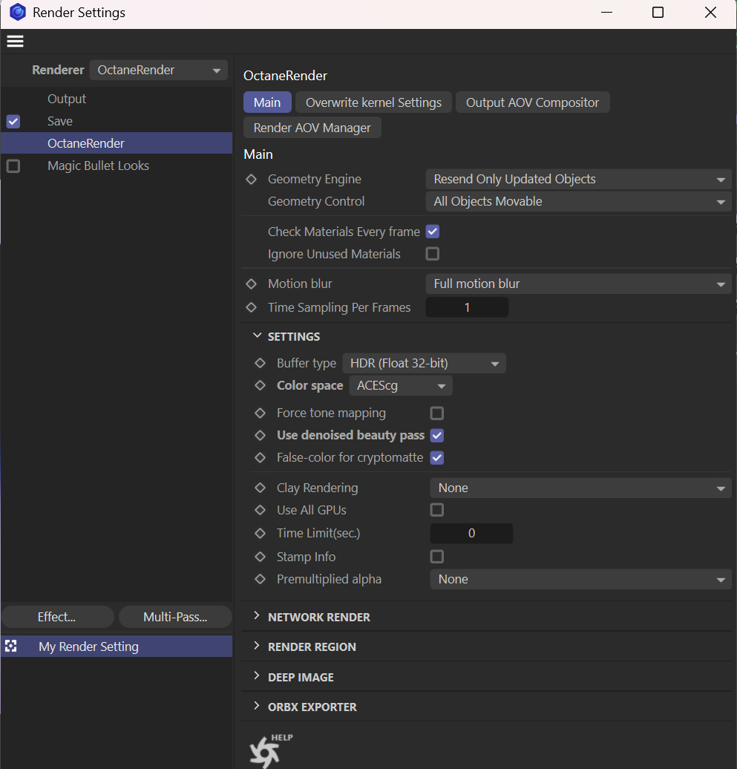Click keyframe diamond next to Stamp Info
Image resolution: width=737 pixels, height=769 pixels.
click(260, 557)
